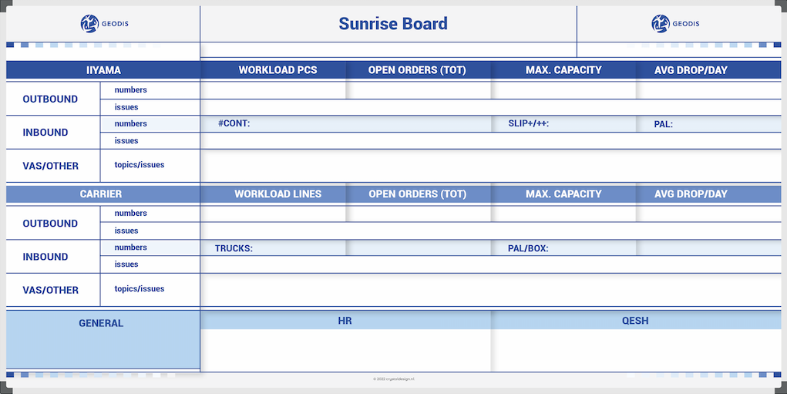Click the GEODIS logo right of the title
The image size is (787, 394).
point(675,24)
